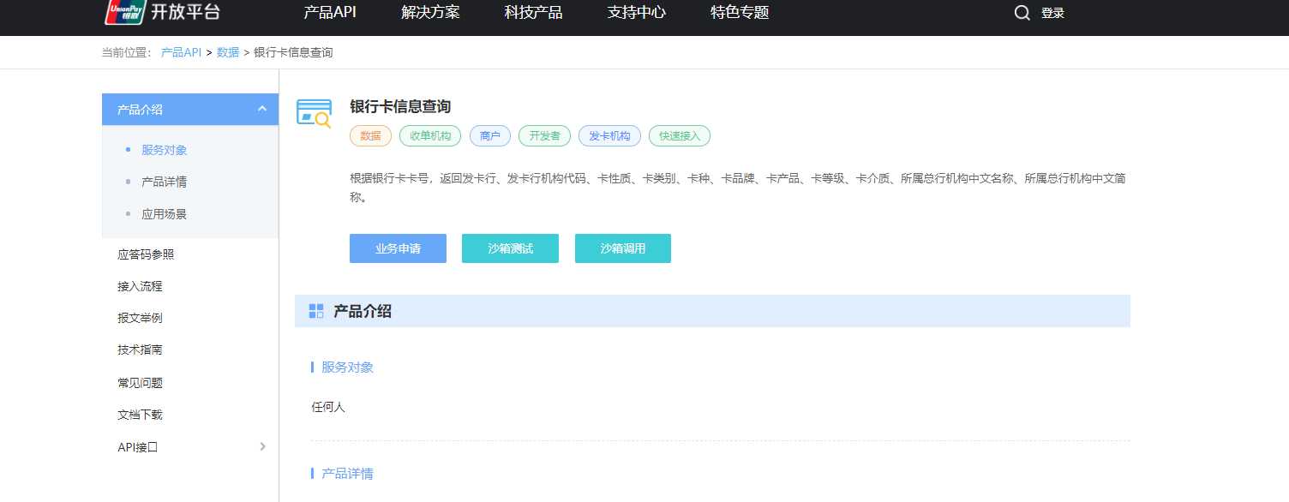Click the 业务申请 button

pos(398,248)
